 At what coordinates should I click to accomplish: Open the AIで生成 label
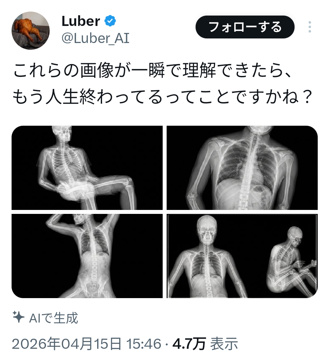click(53, 318)
